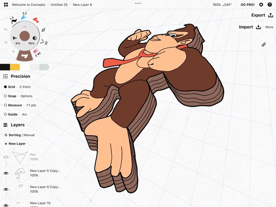Collapse the Layers panel icon

pyautogui.click(x=5, y=125)
